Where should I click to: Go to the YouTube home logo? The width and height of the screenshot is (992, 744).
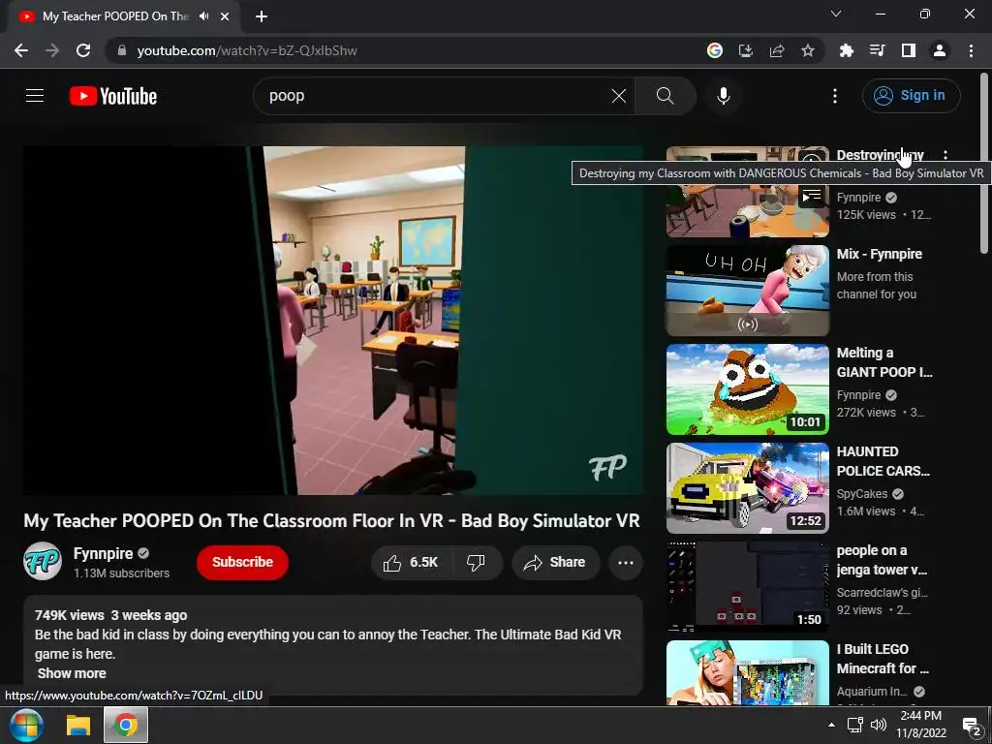tap(113, 96)
